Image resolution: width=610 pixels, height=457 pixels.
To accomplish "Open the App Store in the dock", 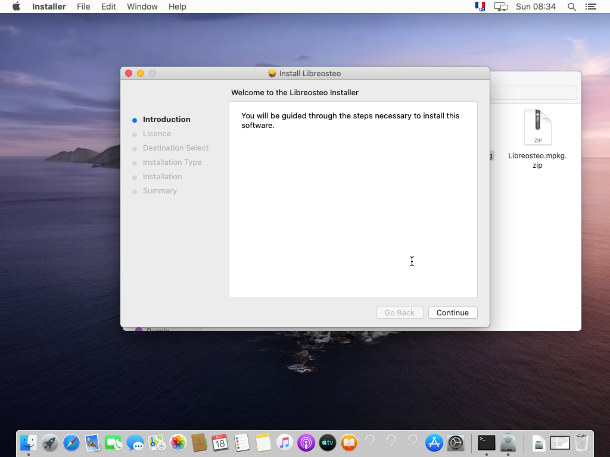I will [434, 443].
